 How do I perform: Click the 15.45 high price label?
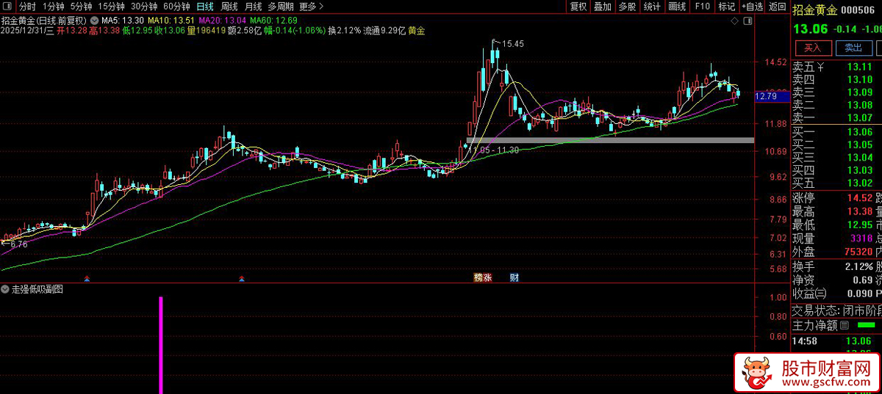513,44
